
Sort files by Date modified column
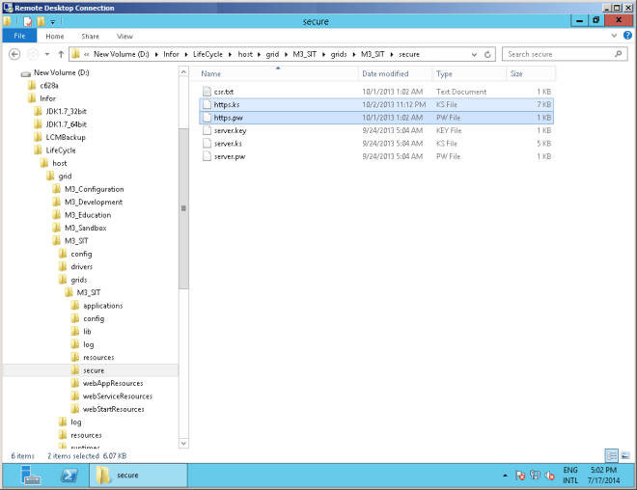point(386,73)
